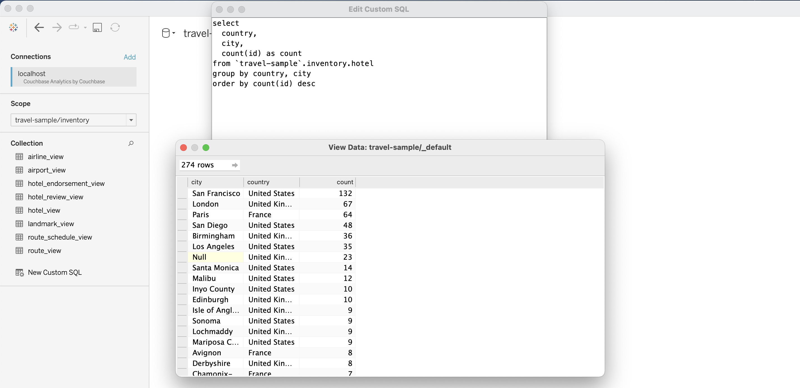Click 'Lochmaddy' cell
The image size is (800, 388).
pos(216,332)
